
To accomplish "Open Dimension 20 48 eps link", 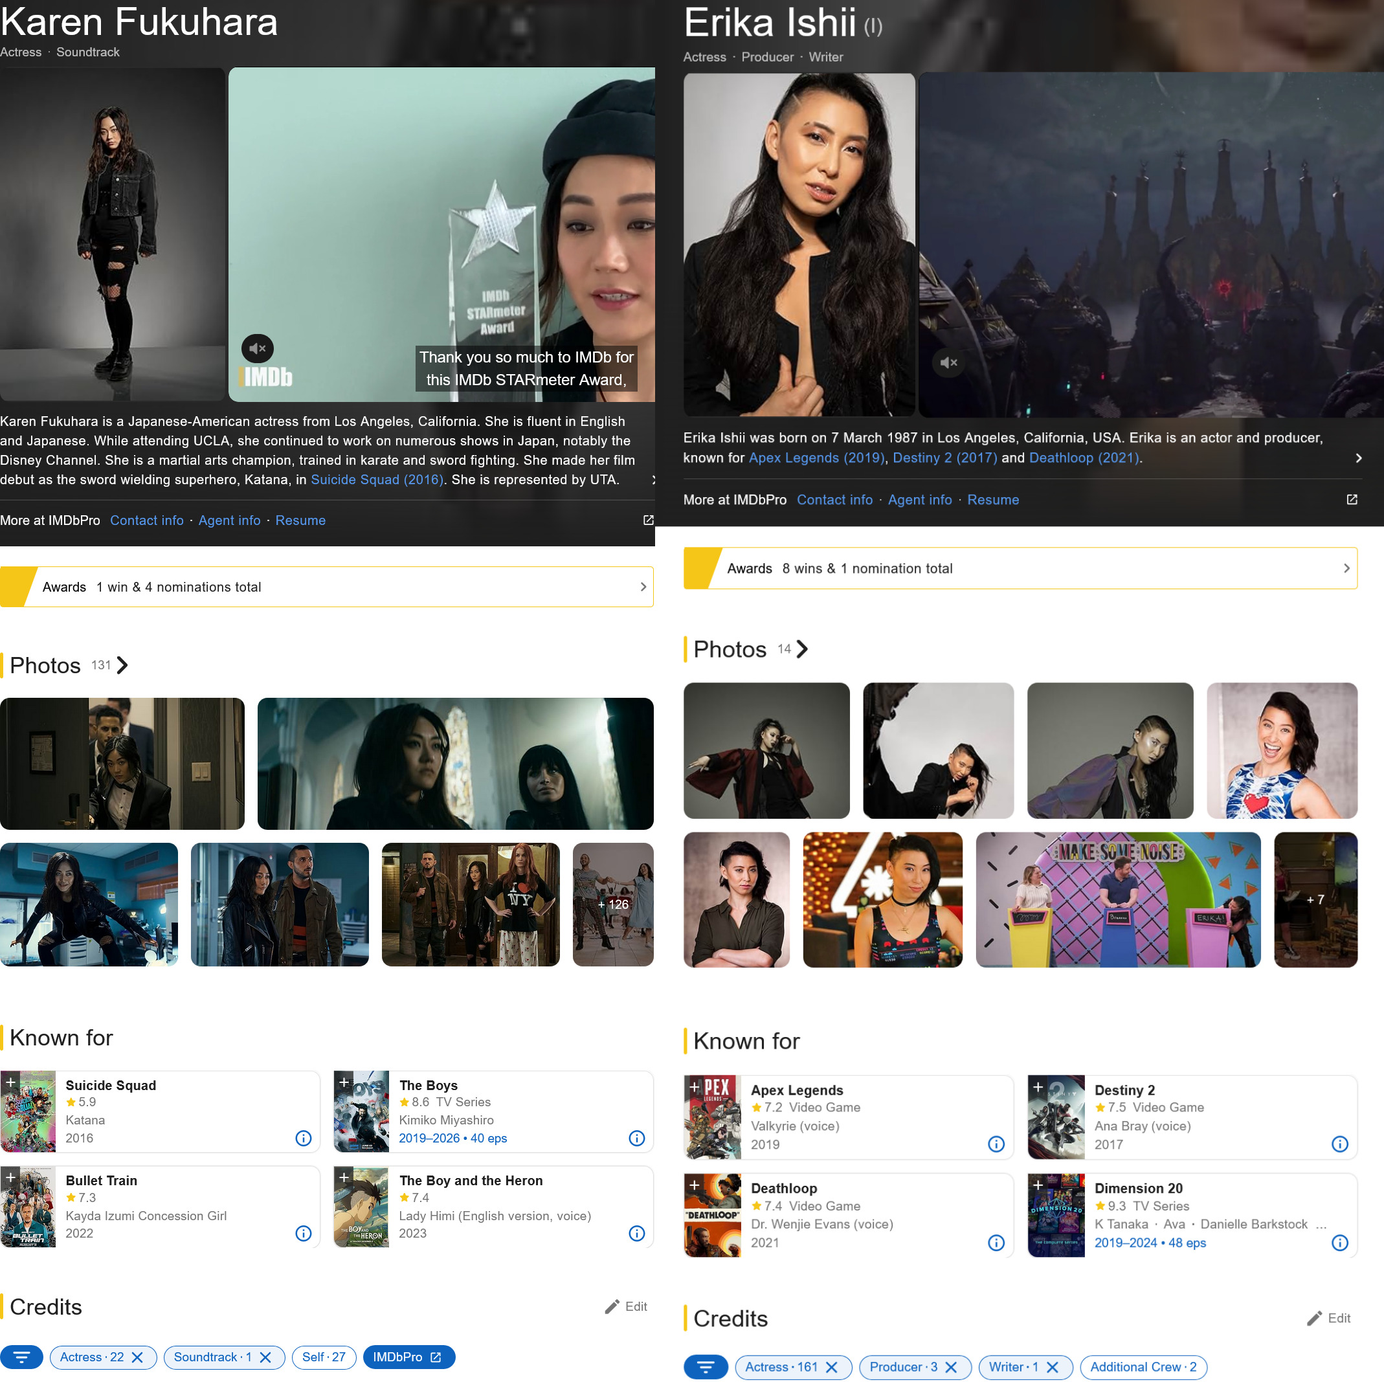I will (x=1150, y=1242).
